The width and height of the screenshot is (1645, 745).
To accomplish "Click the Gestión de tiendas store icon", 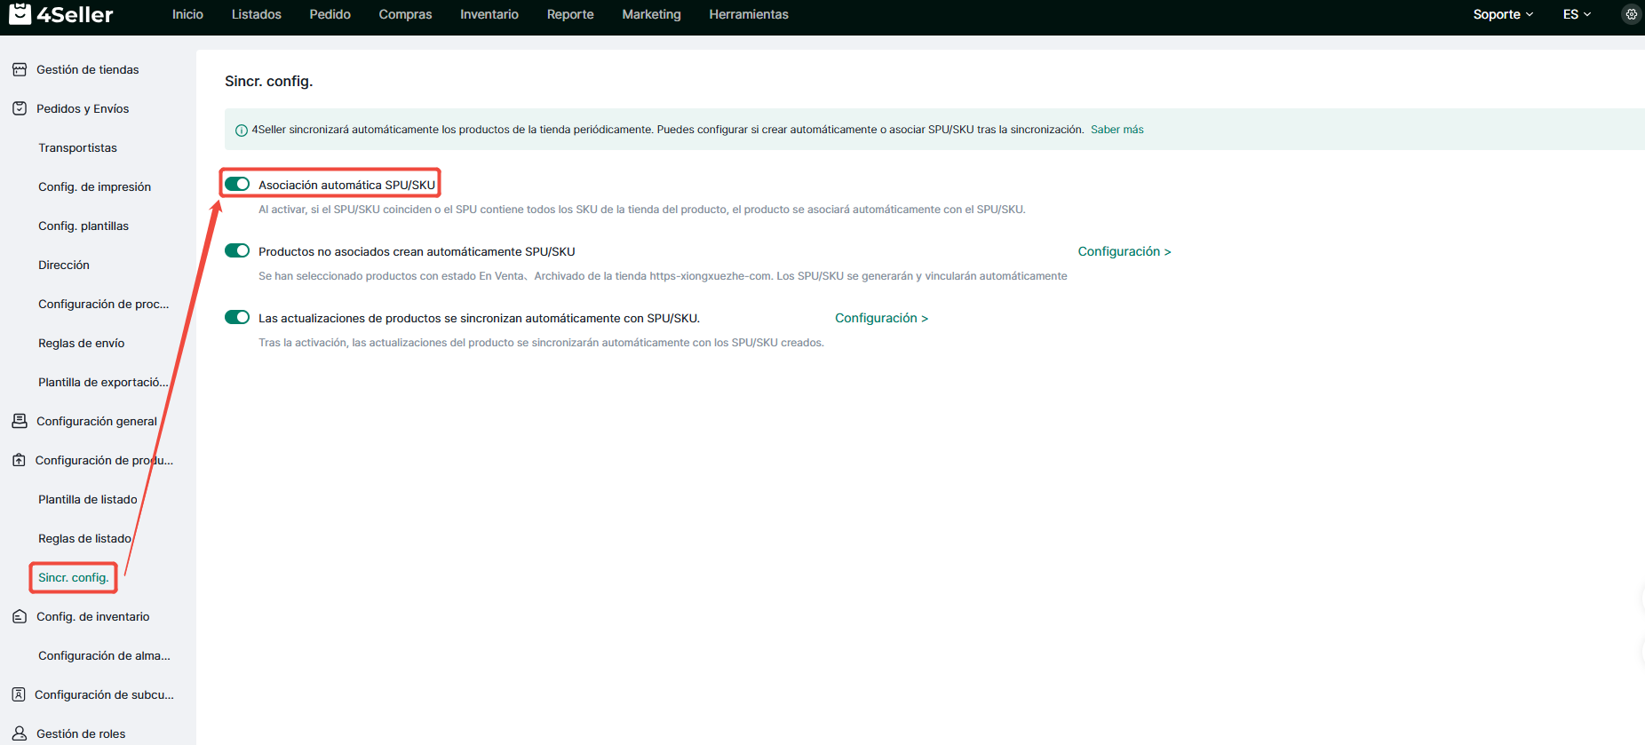I will (x=20, y=69).
